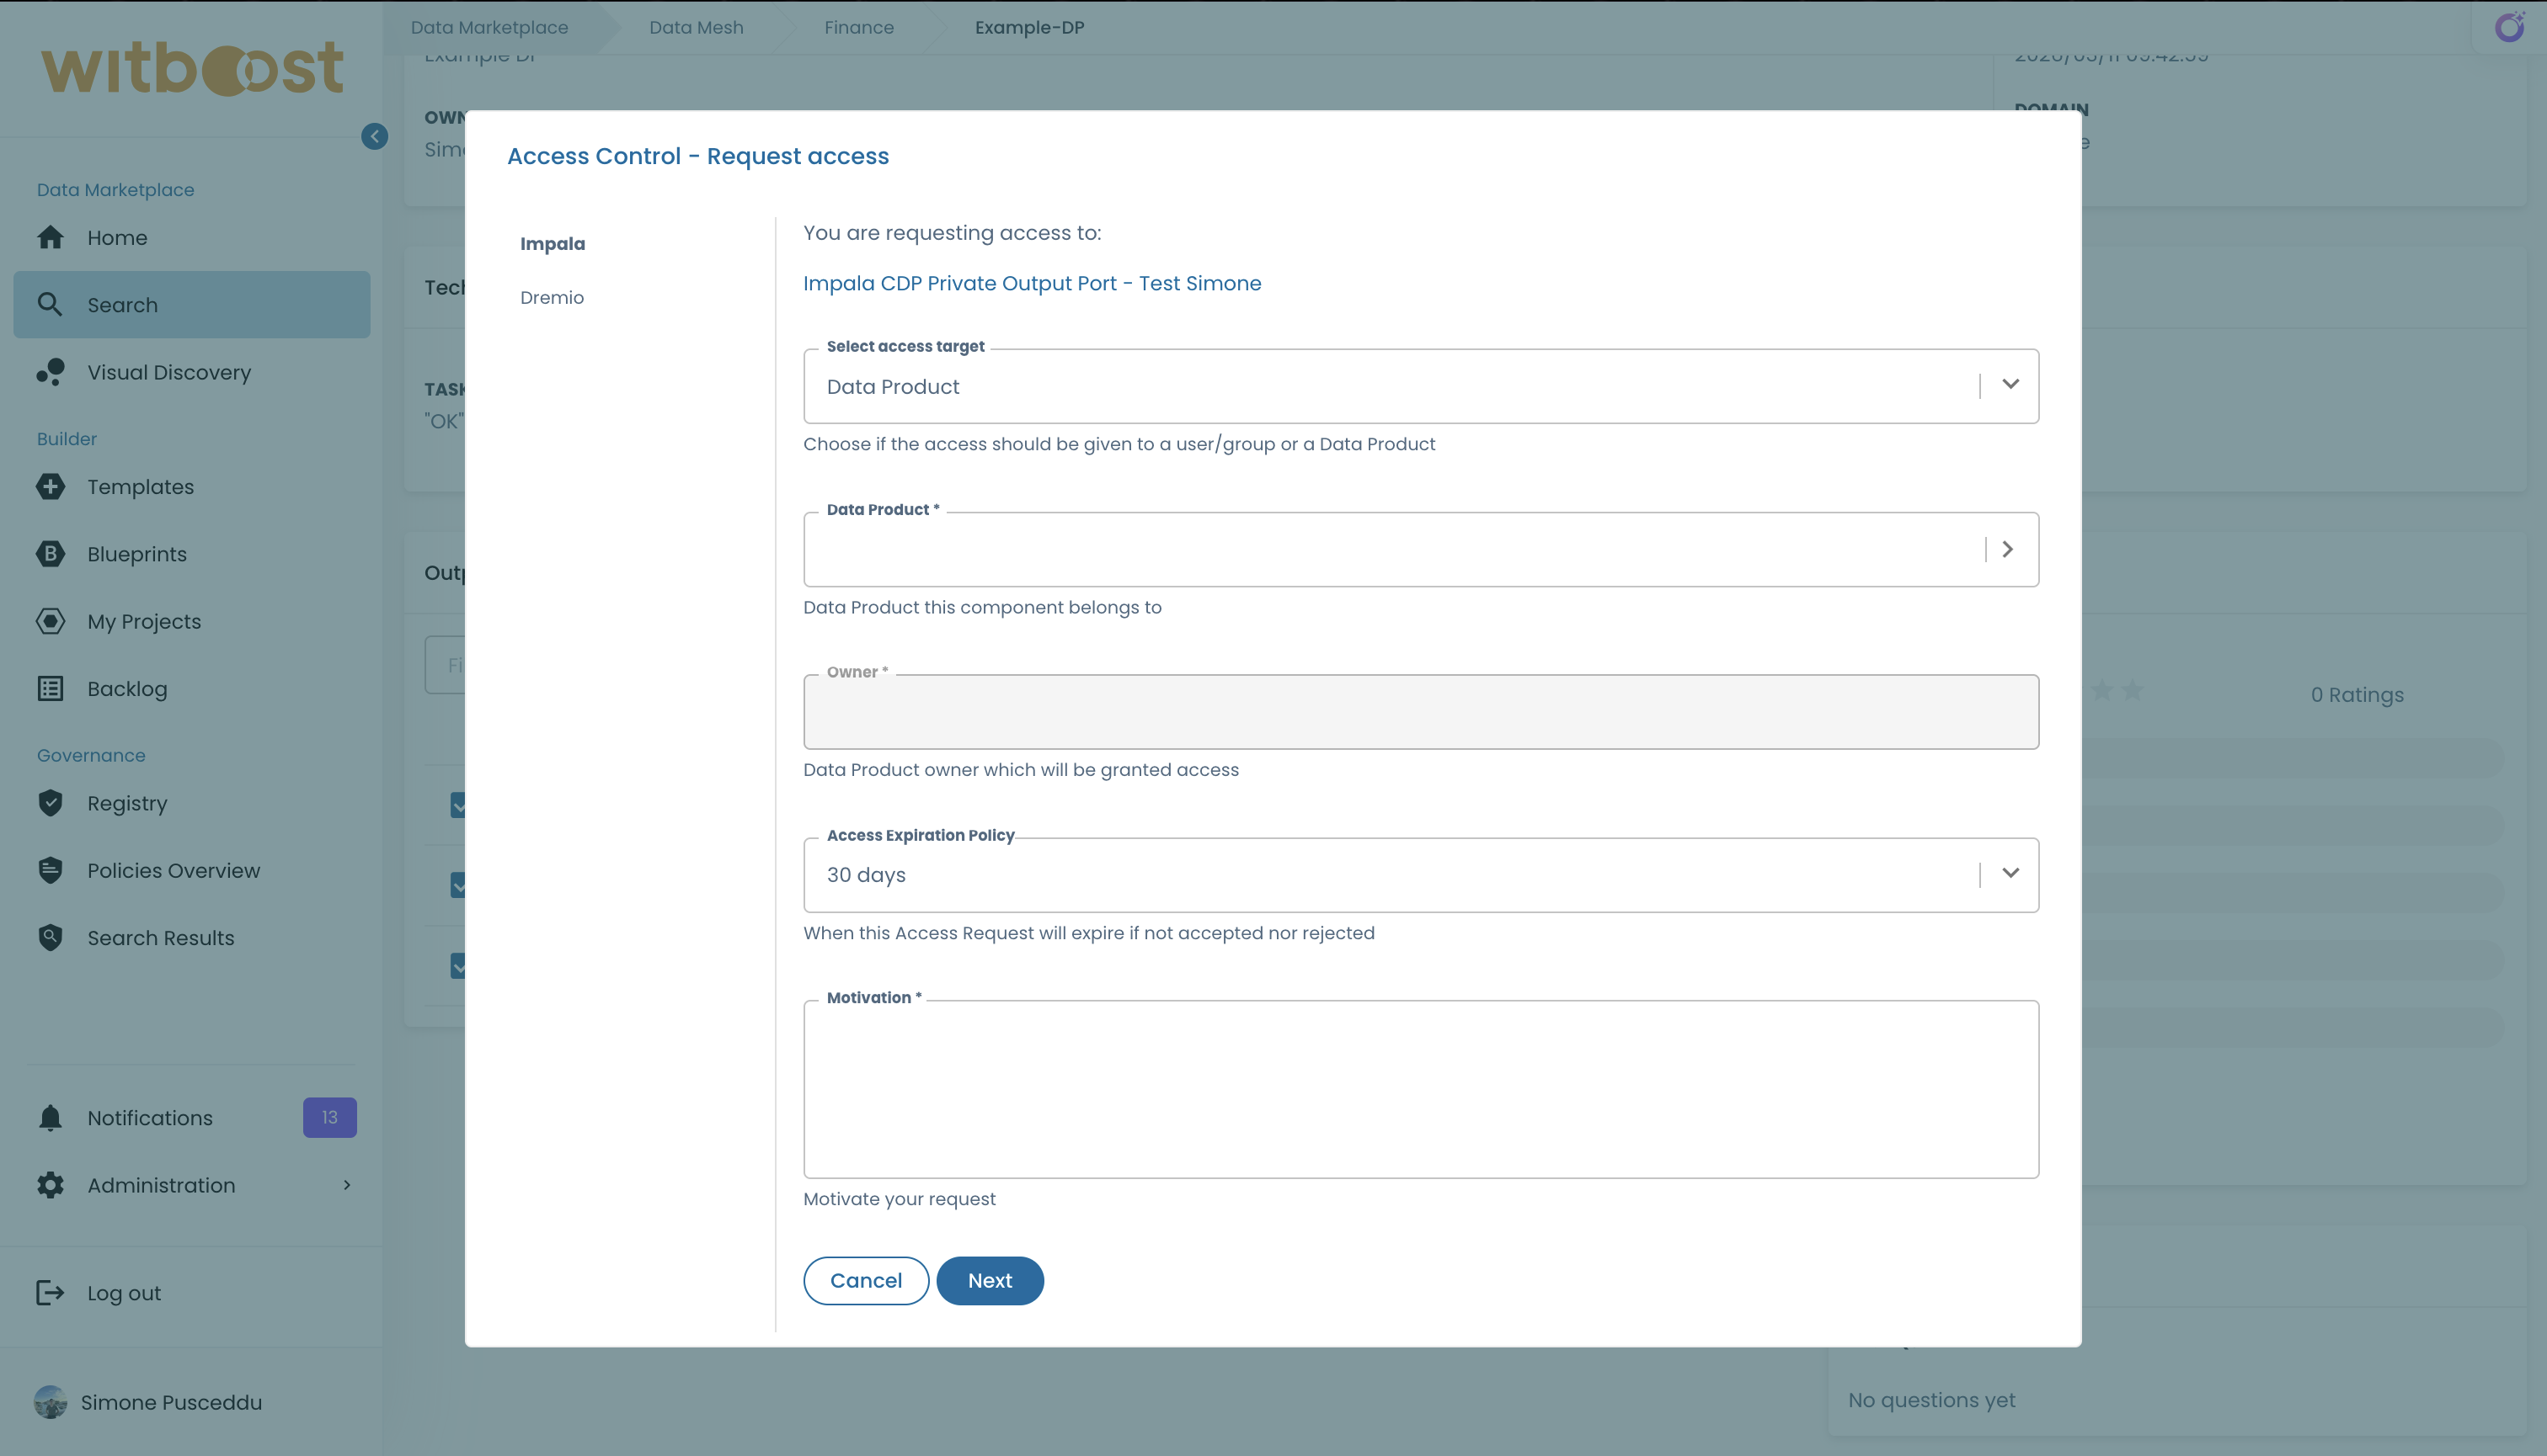Click the arrow in the Data Product field
Screen dimensions: 2547x1456
(x=2006, y=549)
